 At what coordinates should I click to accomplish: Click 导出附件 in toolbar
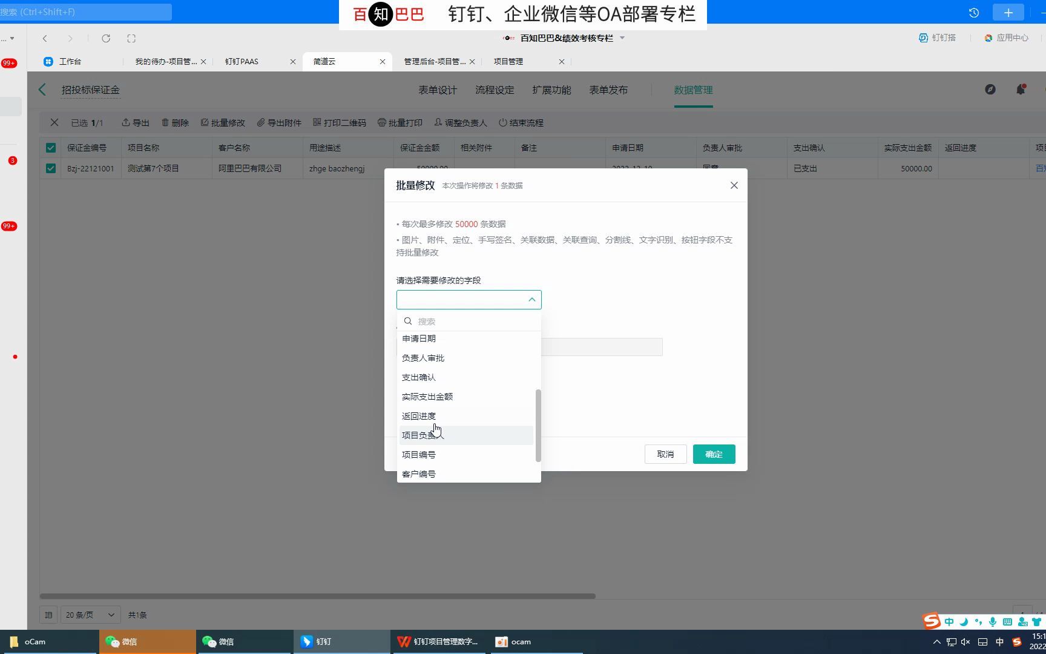(x=279, y=122)
